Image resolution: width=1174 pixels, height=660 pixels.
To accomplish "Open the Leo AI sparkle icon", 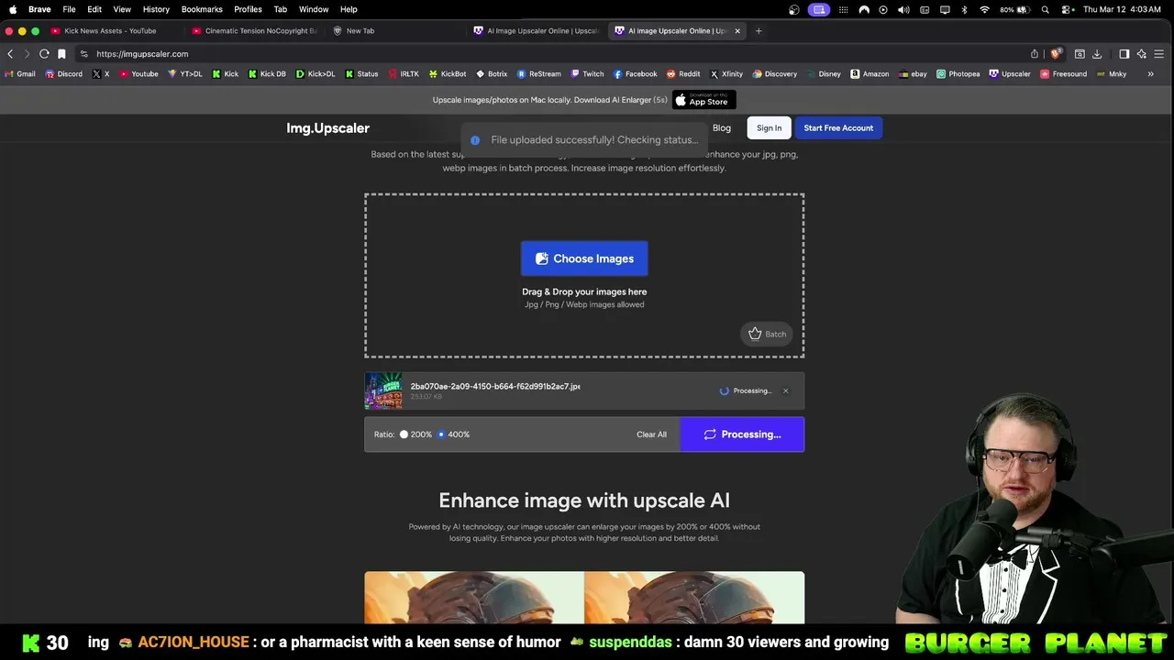I will click(1142, 53).
